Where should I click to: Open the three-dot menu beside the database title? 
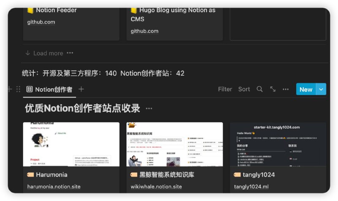pyautogui.click(x=149, y=108)
